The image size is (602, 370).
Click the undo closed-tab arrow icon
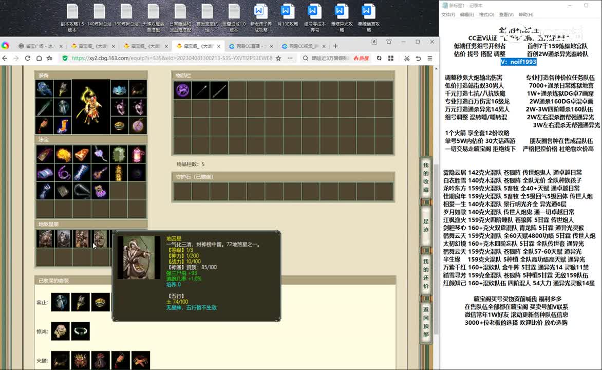(x=418, y=58)
